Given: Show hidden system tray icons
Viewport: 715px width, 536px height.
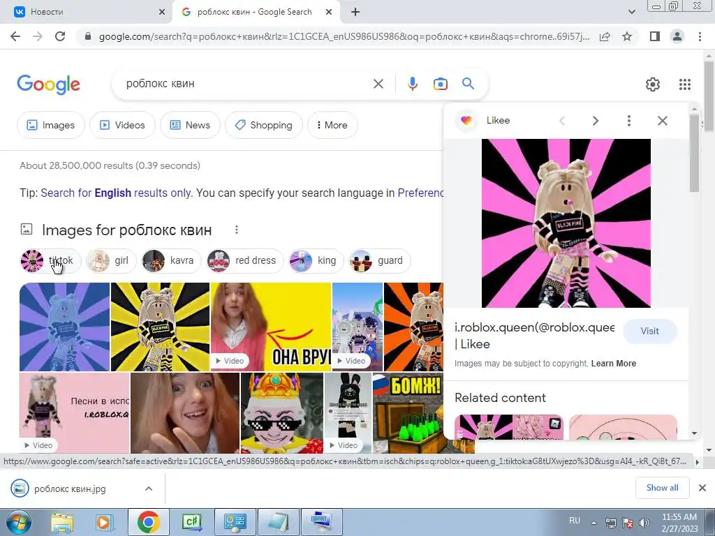Looking at the screenshot, I should pyautogui.click(x=594, y=523).
